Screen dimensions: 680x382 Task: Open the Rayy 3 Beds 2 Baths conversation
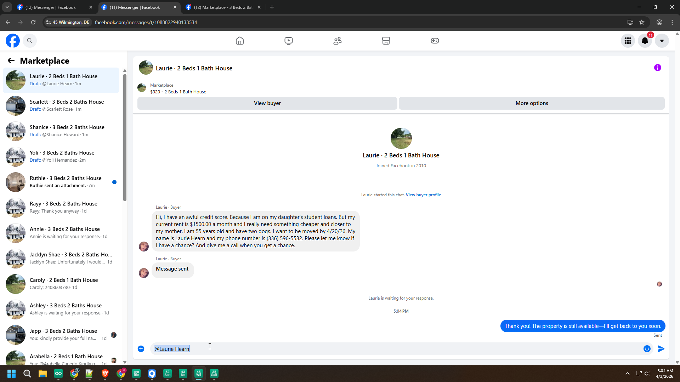[61, 207]
